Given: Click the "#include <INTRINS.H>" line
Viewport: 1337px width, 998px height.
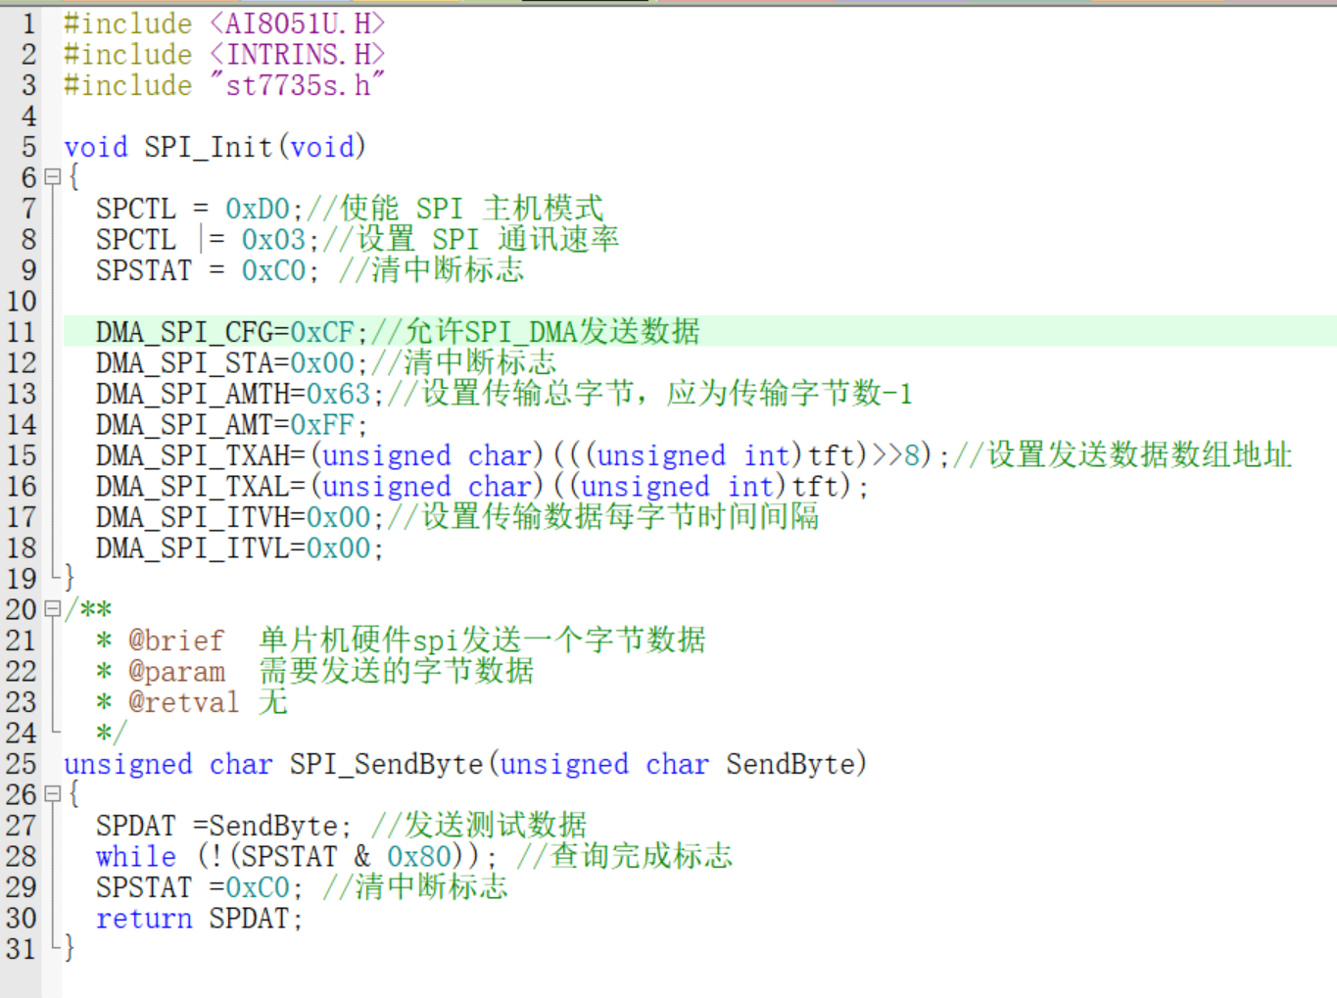Looking at the screenshot, I should coord(224,54).
